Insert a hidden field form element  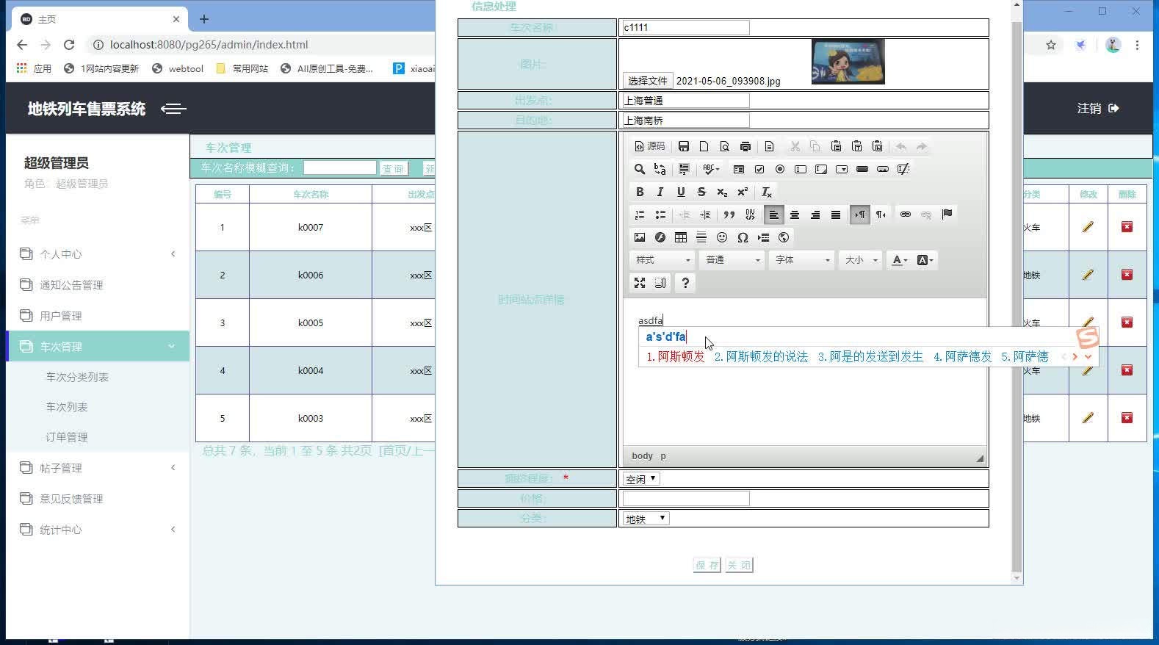903,169
